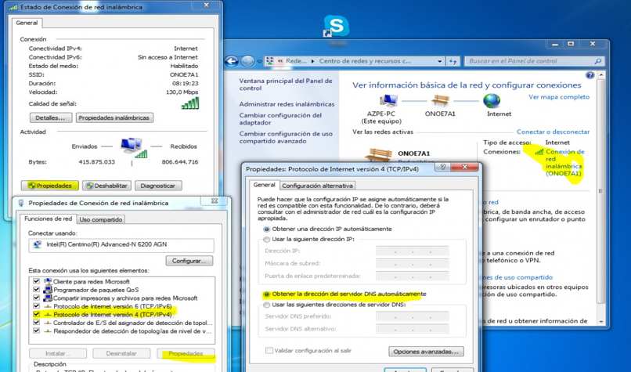The width and height of the screenshot is (631, 372).
Task: Click the refresh button beside address bar
Action: click(x=453, y=61)
